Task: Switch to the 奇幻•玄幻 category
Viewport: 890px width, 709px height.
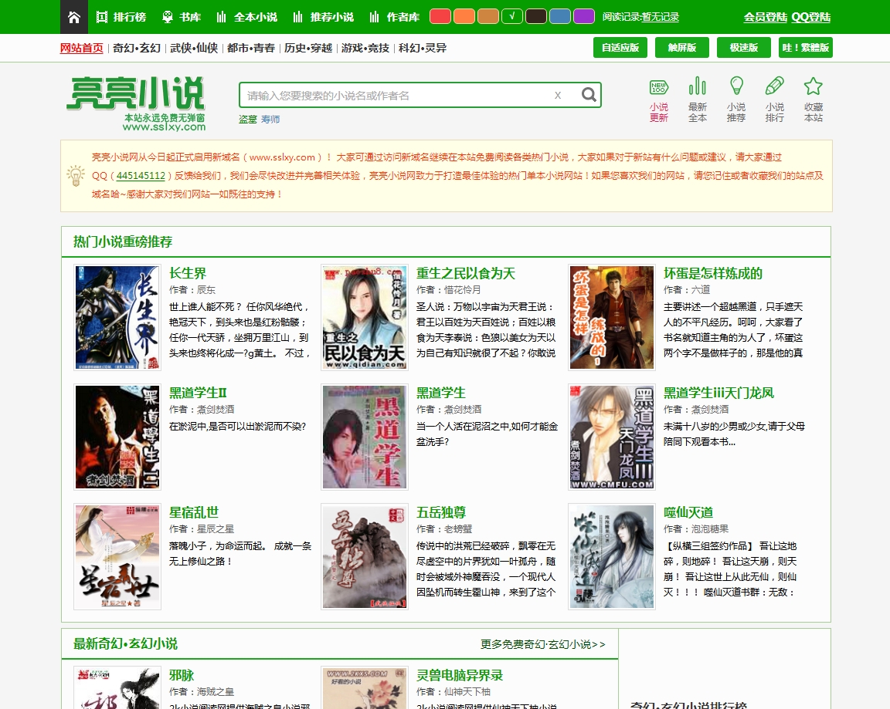Action: coord(137,48)
